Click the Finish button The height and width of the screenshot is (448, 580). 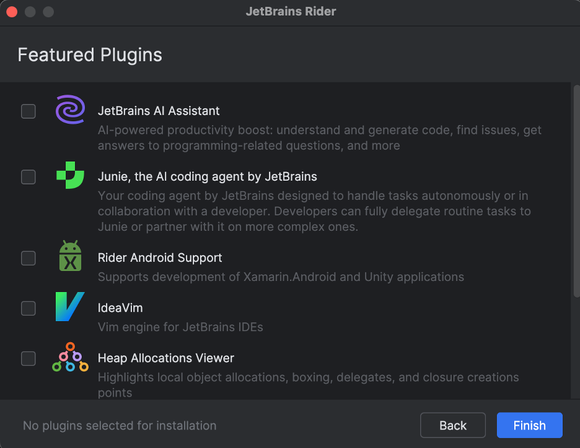[x=529, y=425]
